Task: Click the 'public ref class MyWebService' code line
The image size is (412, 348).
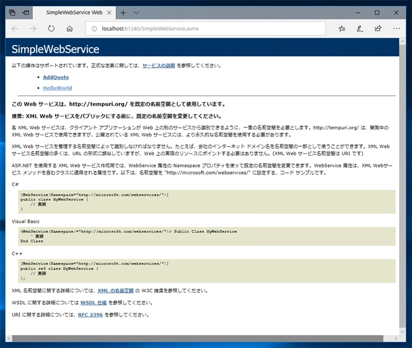Action: (59, 269)
